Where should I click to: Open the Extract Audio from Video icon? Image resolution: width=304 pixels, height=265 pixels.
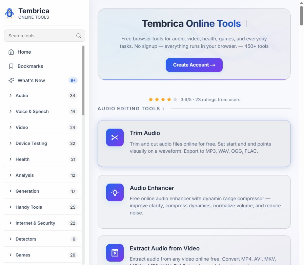pyautogui.click(x=115, y=253)
